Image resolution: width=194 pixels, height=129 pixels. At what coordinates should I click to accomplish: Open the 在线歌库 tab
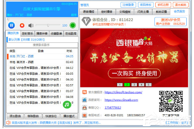(x=71, y=33)
